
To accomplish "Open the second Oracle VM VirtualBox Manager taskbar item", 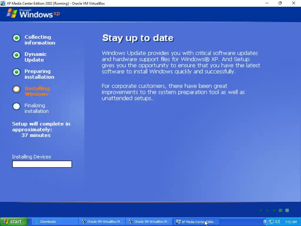I will (149, 222).
